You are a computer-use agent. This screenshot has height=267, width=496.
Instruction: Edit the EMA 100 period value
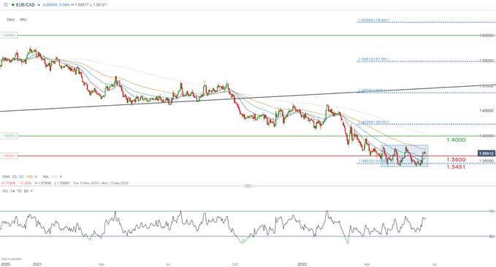[x=29, y=177]
